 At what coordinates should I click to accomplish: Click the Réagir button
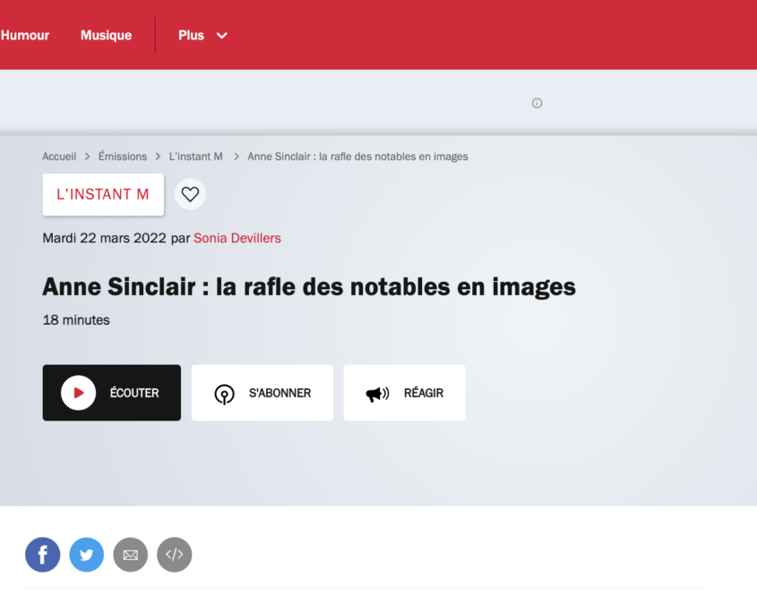coord(405,393)
